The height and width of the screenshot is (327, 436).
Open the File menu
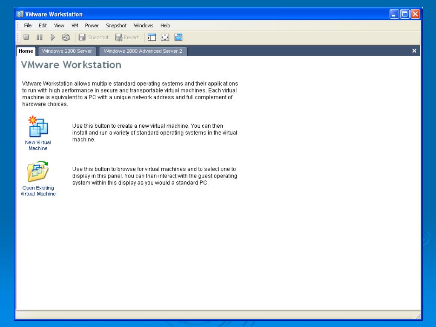28,26
